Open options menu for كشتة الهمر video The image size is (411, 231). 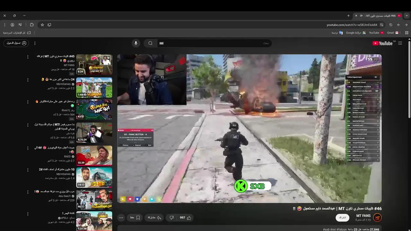tap(28, 213)
